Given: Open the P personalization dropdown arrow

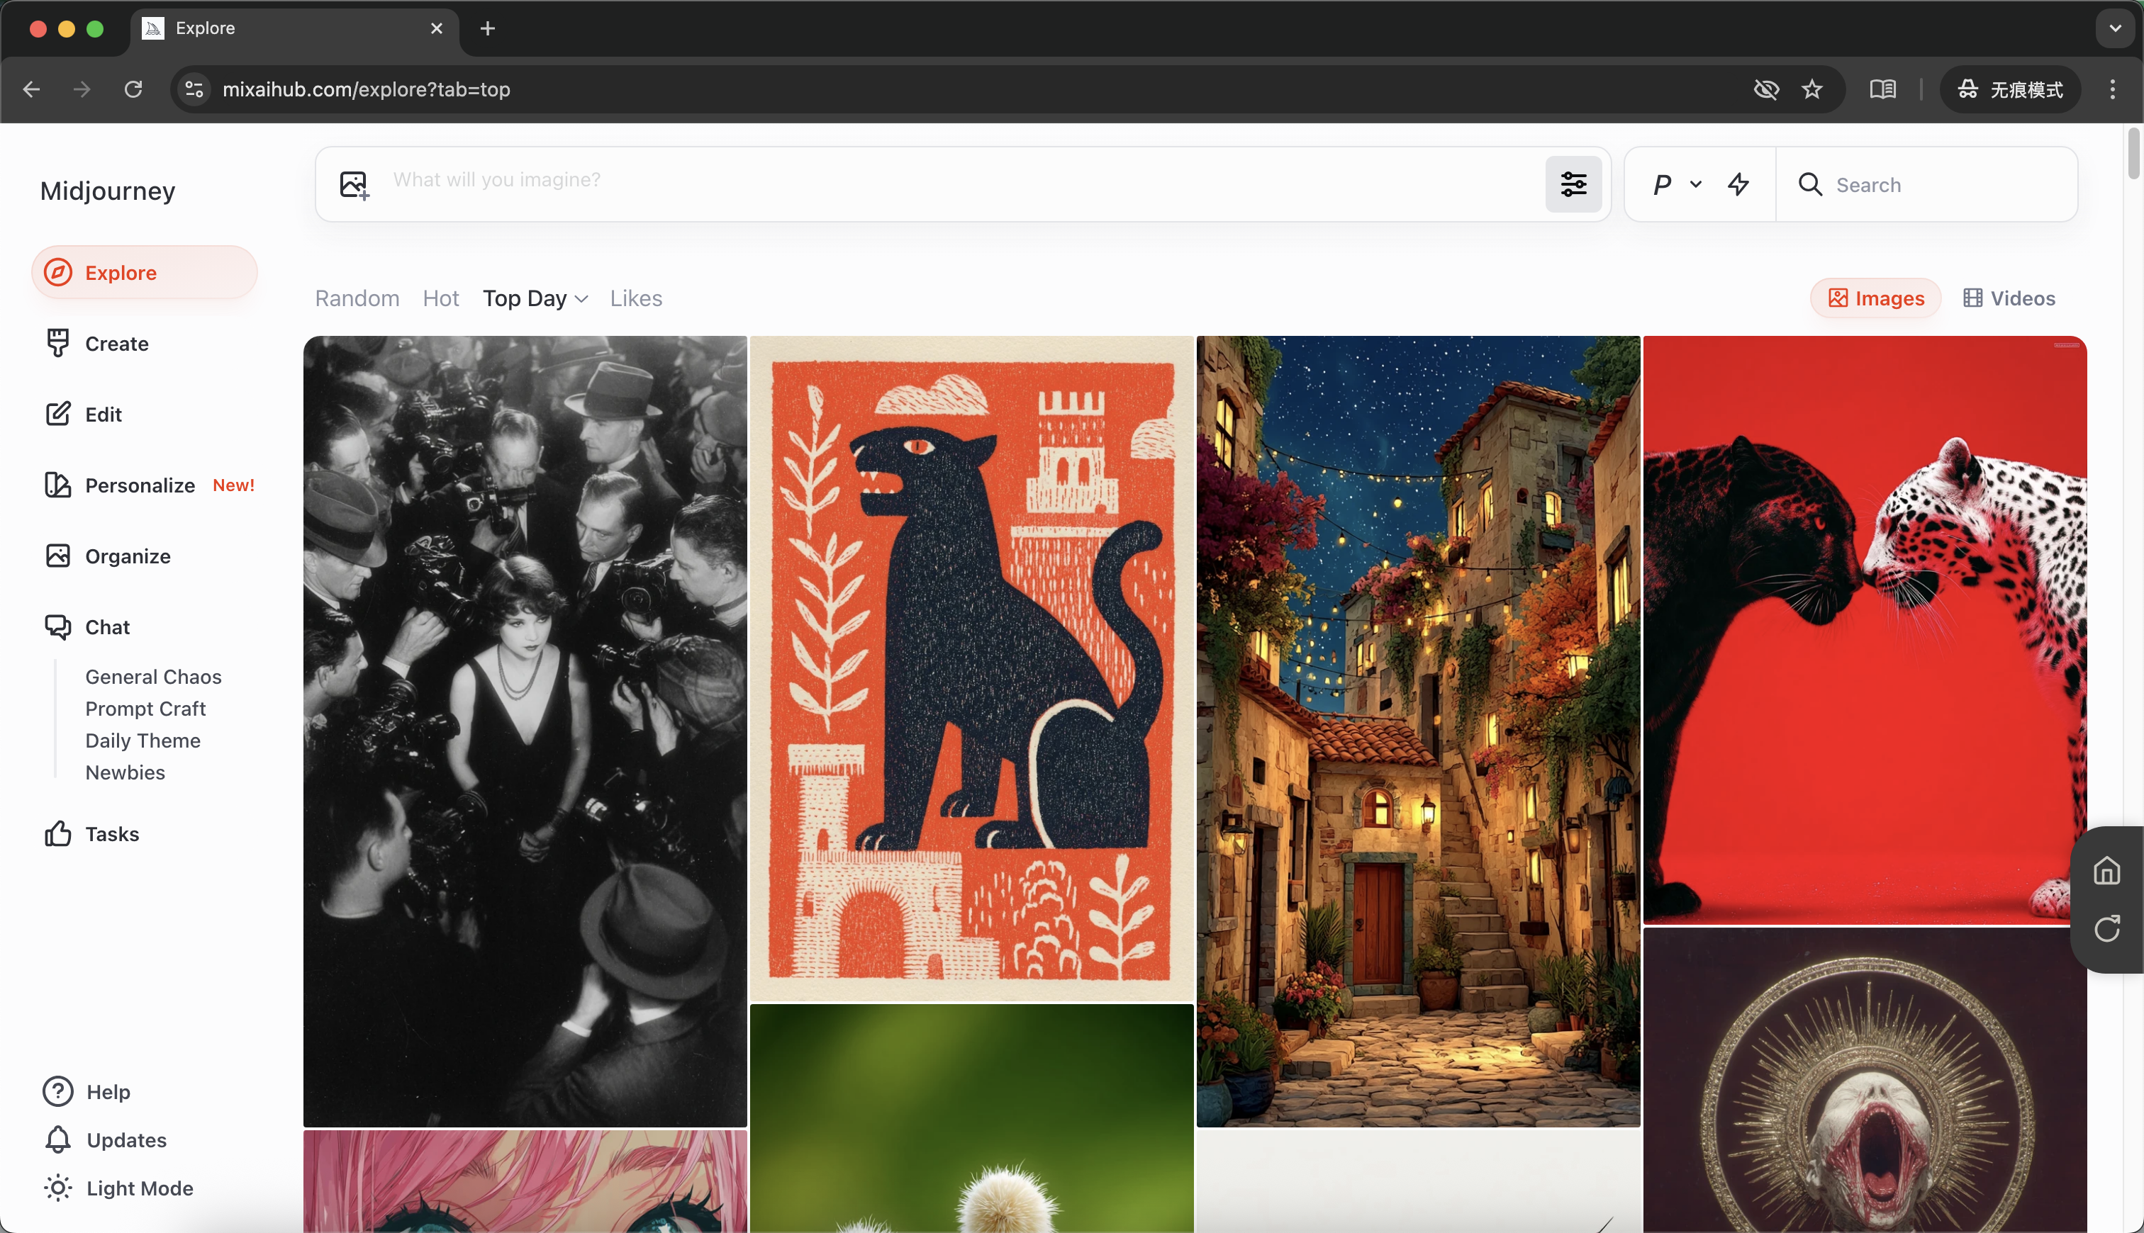Looking at the screenshot, I should tap(1695, 184).
